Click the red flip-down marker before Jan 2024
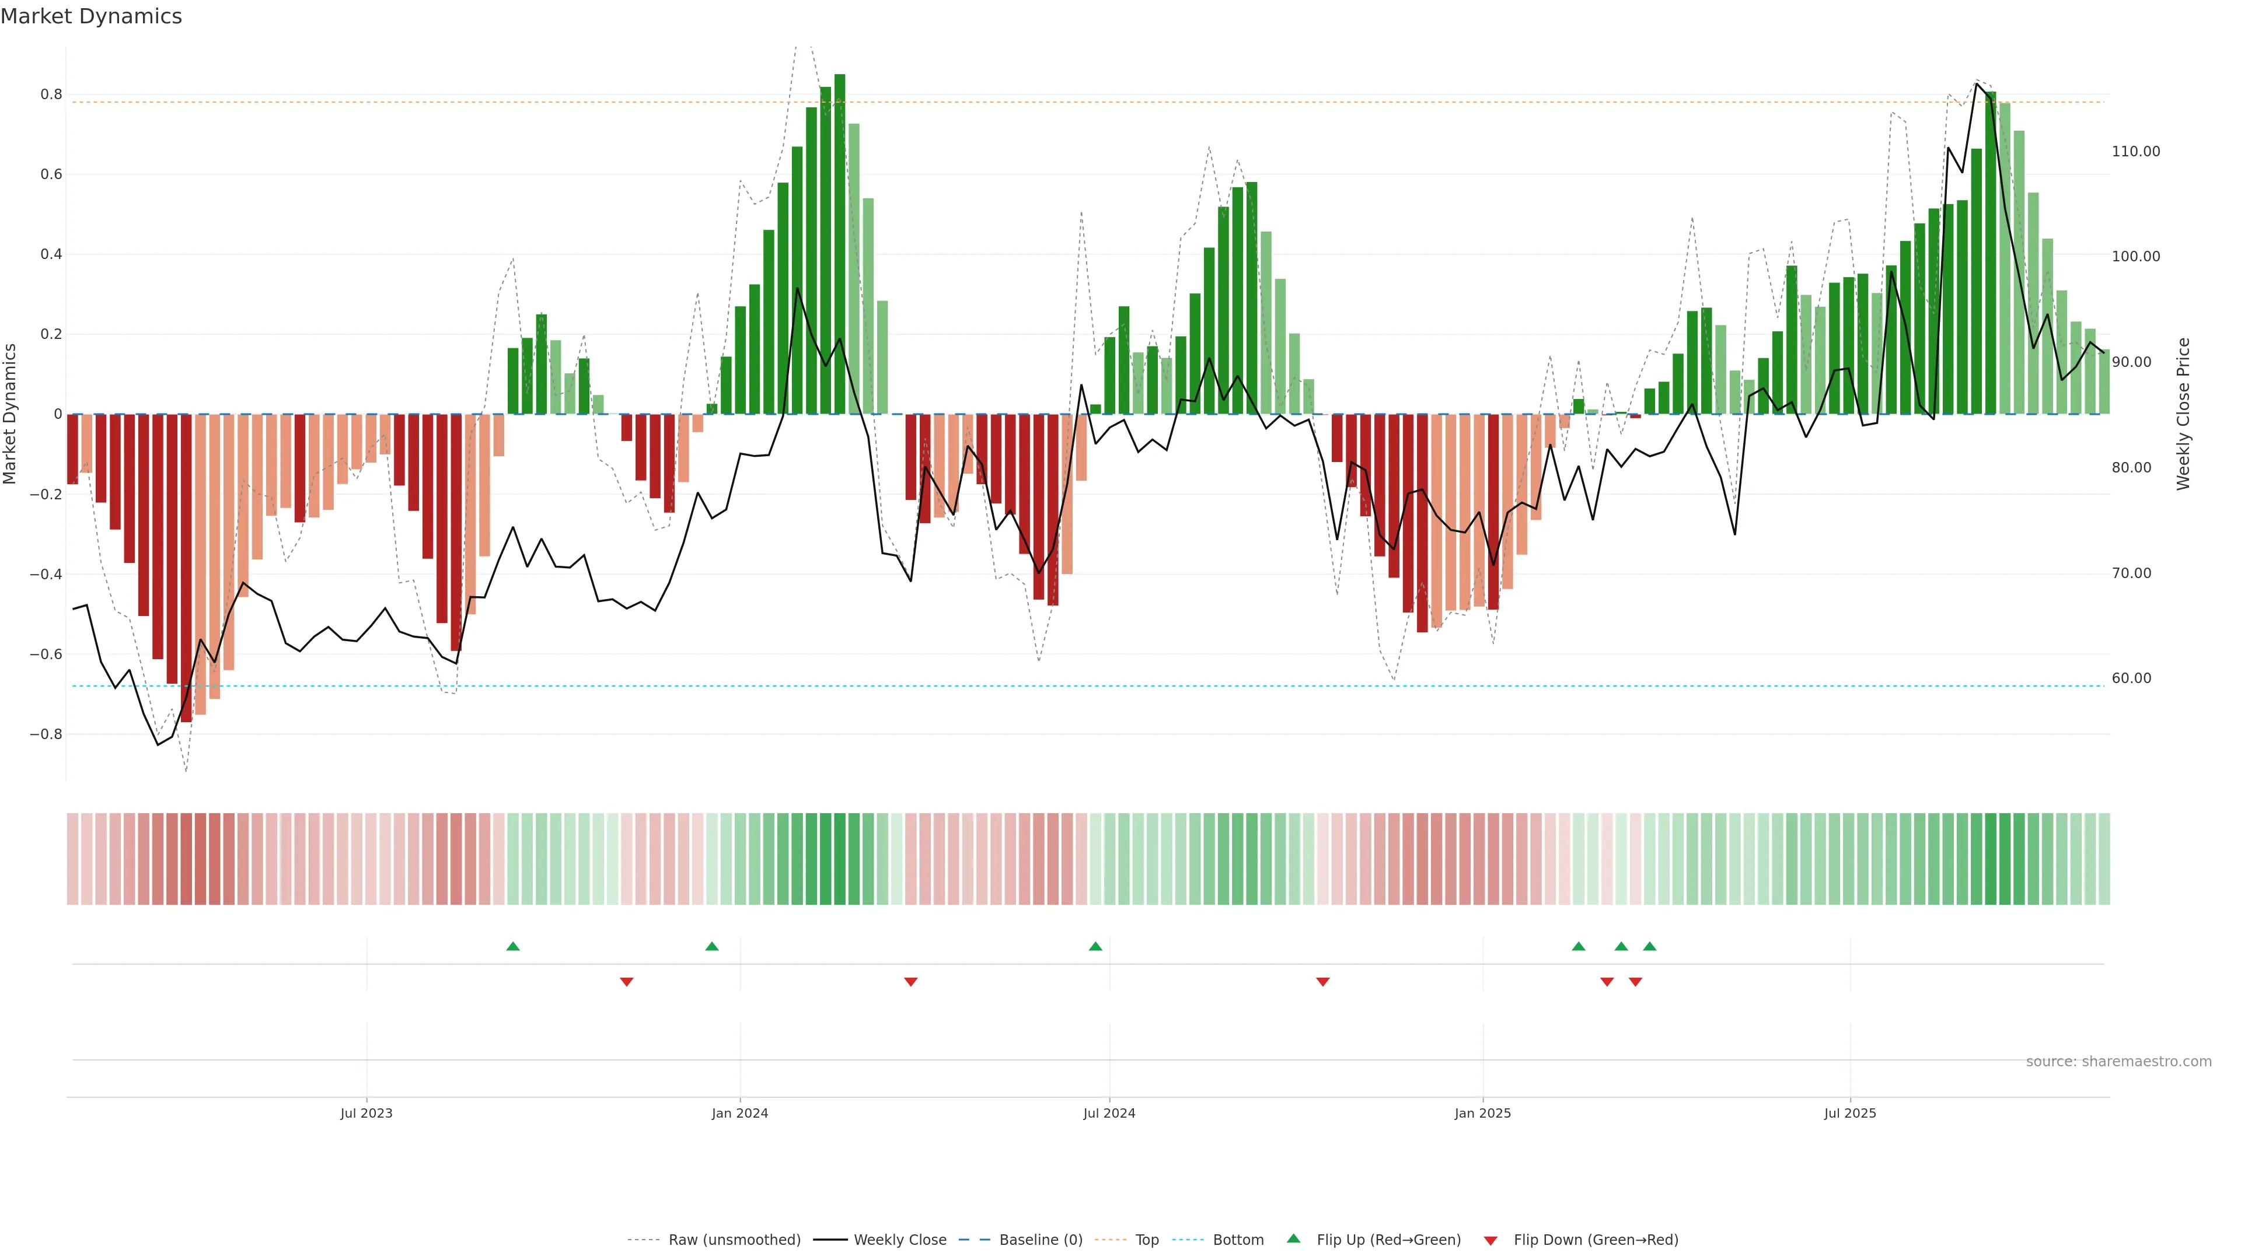The width and height of the screenshot is (2241, 1260). click(626, 982)
